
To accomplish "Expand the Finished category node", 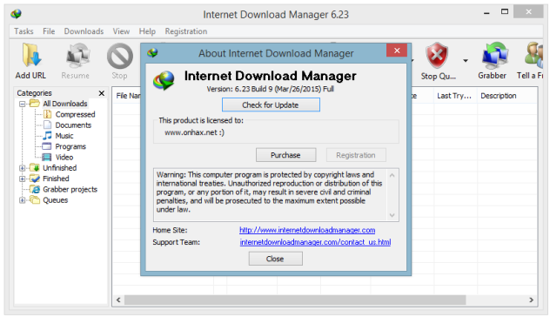I will pos(23,179).
